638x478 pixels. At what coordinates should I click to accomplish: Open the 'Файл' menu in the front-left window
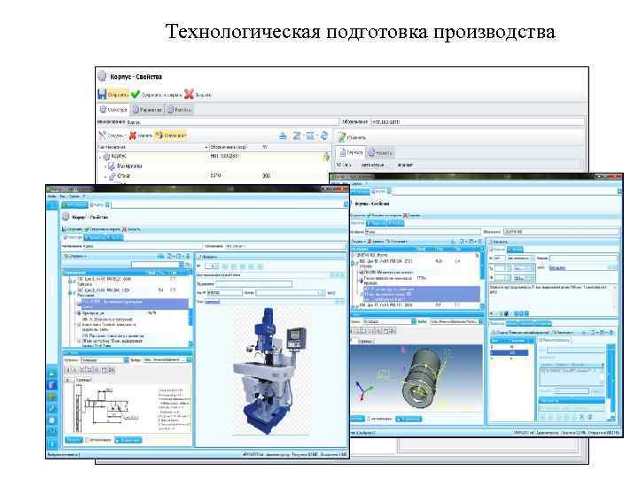51,197
